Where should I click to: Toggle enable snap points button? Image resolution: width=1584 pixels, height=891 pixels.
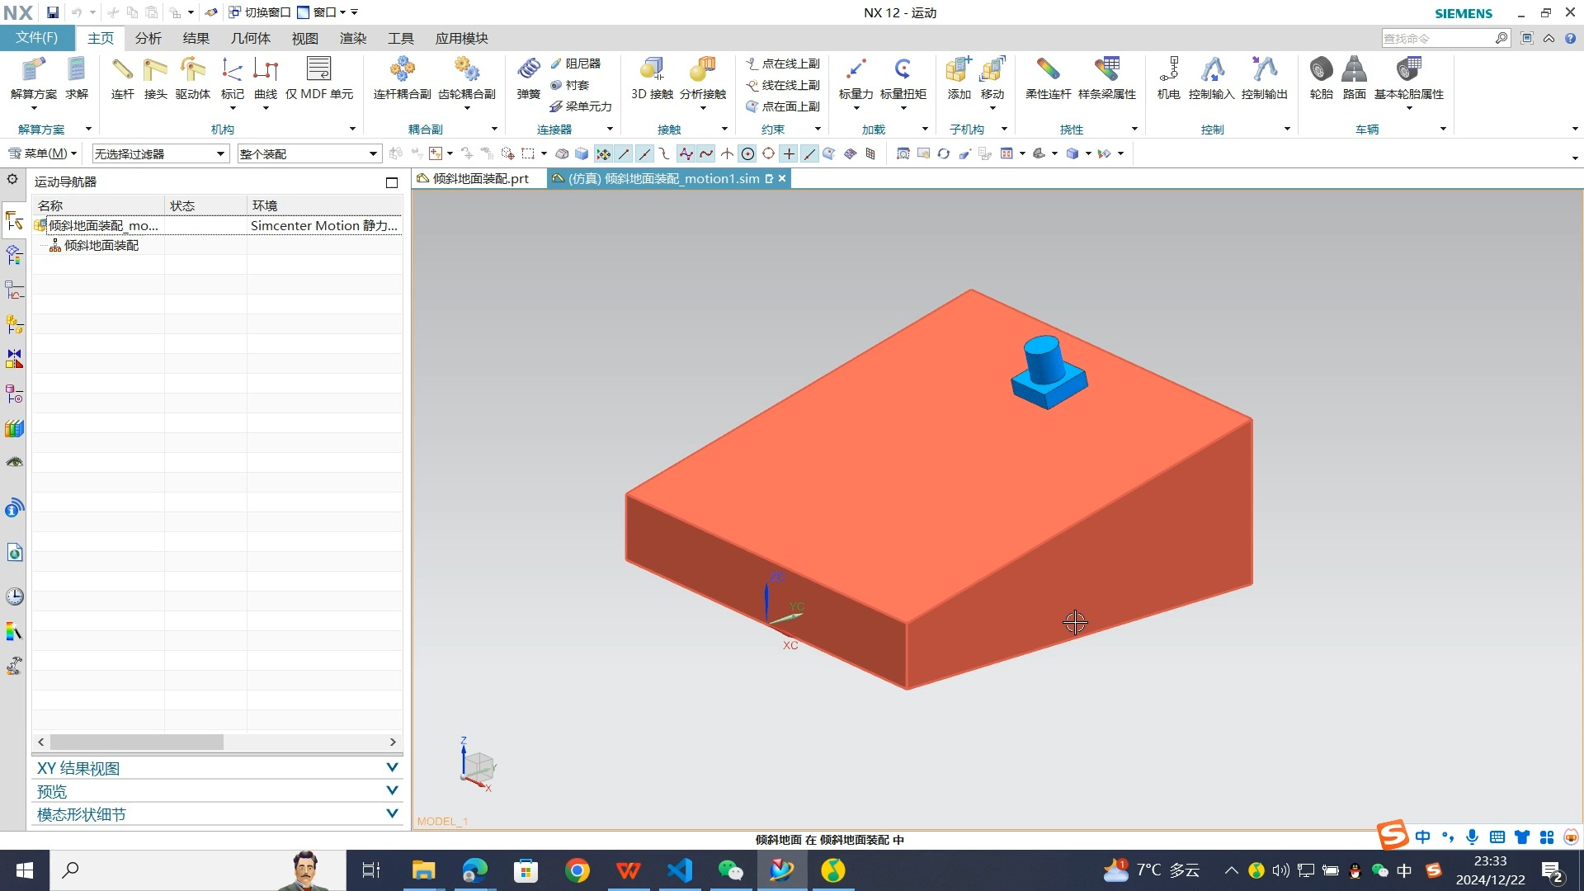coord(603,153)
